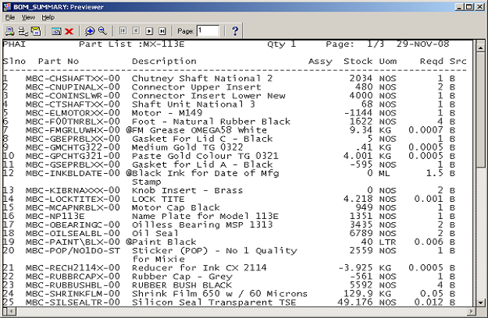This screenshot has width=488, height=318.
Task: Go to the first page
Action: tap(125, 30)
